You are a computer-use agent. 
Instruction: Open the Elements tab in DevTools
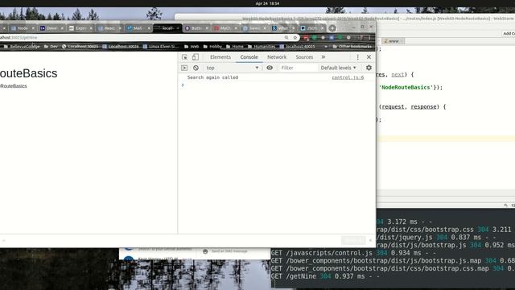(x=220, y=57)
